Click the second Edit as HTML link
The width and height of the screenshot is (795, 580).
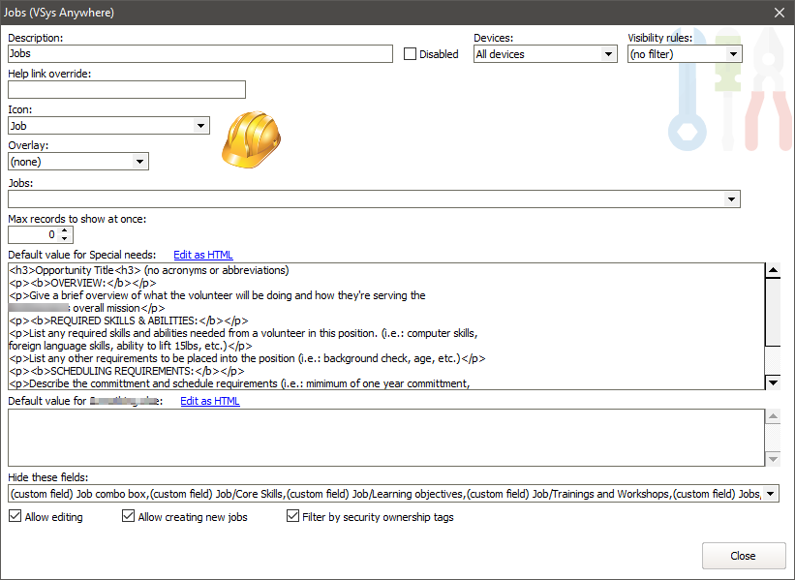tap(209, 401)
